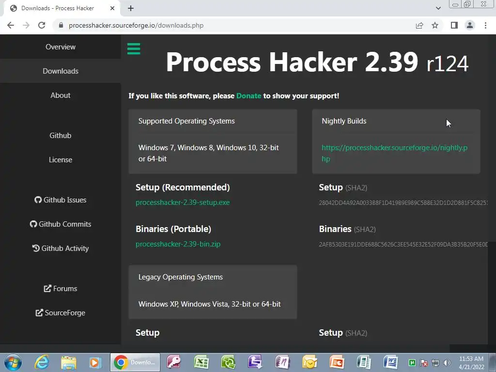Launch Microsoft Publisher from taskbar

364,362
